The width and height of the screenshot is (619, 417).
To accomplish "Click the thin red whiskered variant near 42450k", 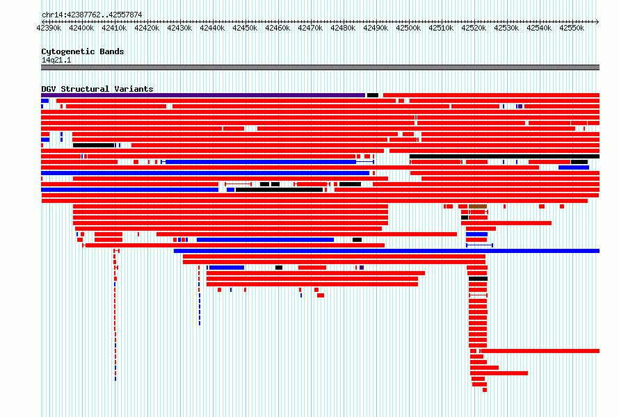I will 238,184.
